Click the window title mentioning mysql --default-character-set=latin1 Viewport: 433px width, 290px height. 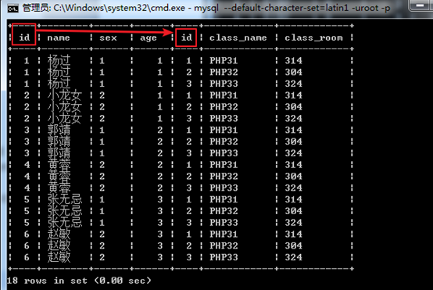coord(206,8)
